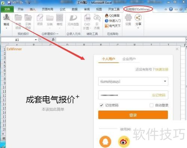187x148 pixels.
Task: Toggle the 记住密码 checkbox
Action: pos(101,105)
